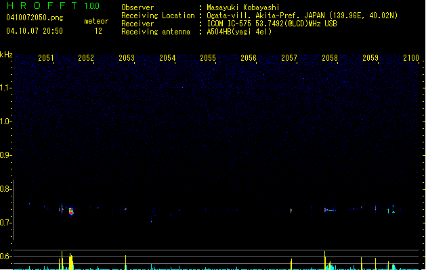Click the yellow intensity bar at 2057

click(x=291, y=264)
